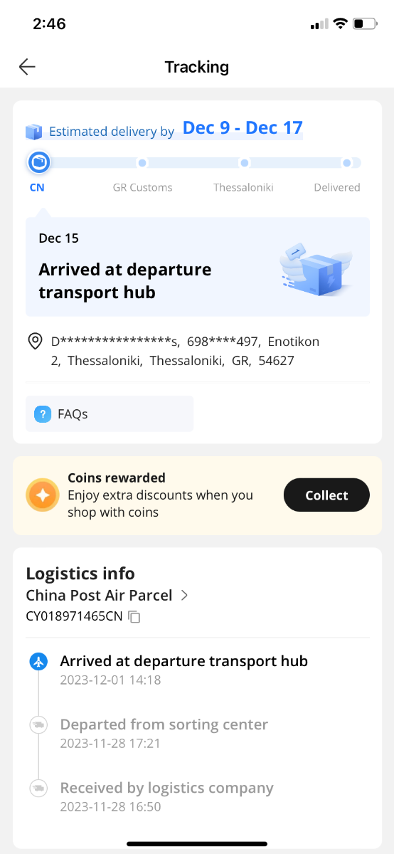Image resolution: width=394 pixels, height=854 pixels.
Task: Select the GR Customs progress dot
Action: 142,163
